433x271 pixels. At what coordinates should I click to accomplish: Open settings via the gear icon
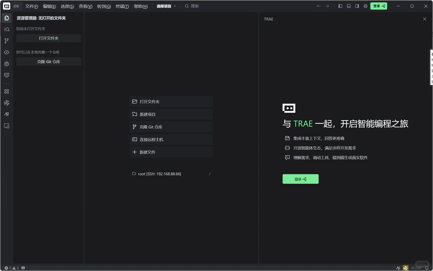[x=366, y=6]
